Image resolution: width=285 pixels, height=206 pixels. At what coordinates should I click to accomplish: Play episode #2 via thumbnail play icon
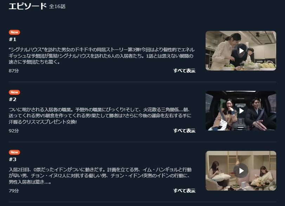[241, 111]
